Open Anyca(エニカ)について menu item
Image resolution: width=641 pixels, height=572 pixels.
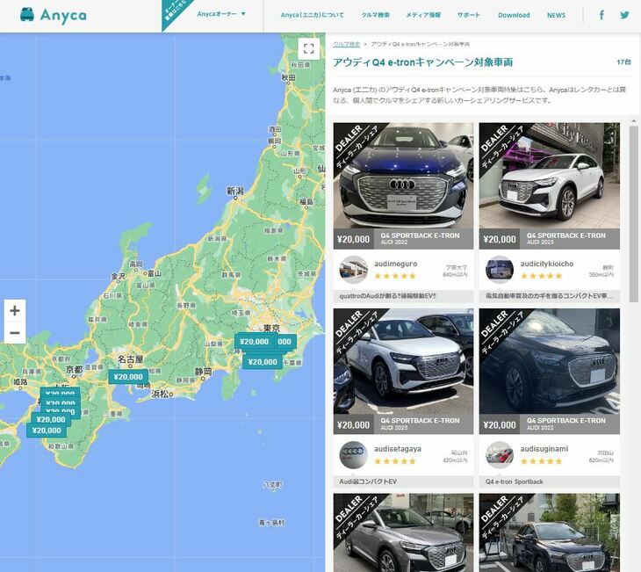(313, 15)
